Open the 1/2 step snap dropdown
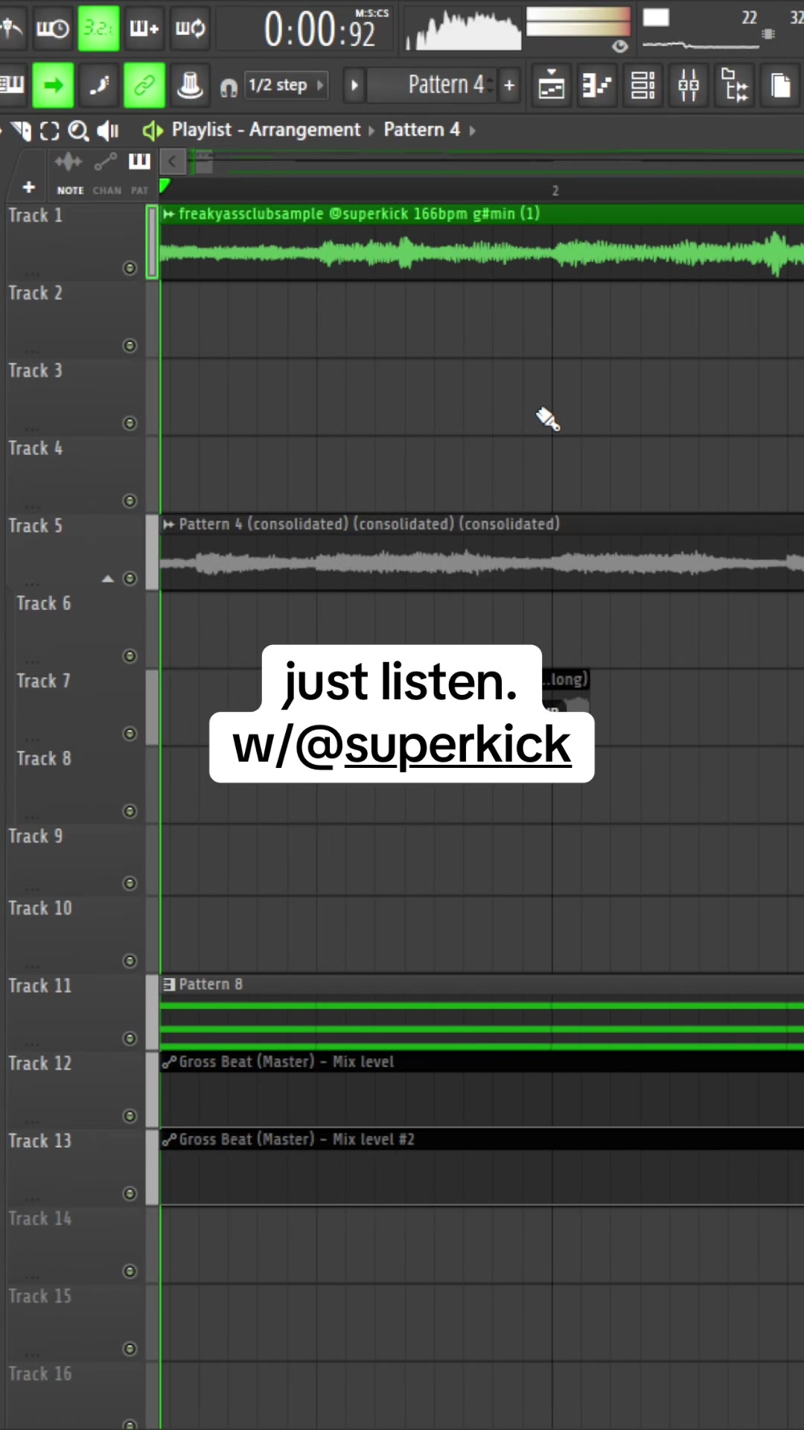 287,85
